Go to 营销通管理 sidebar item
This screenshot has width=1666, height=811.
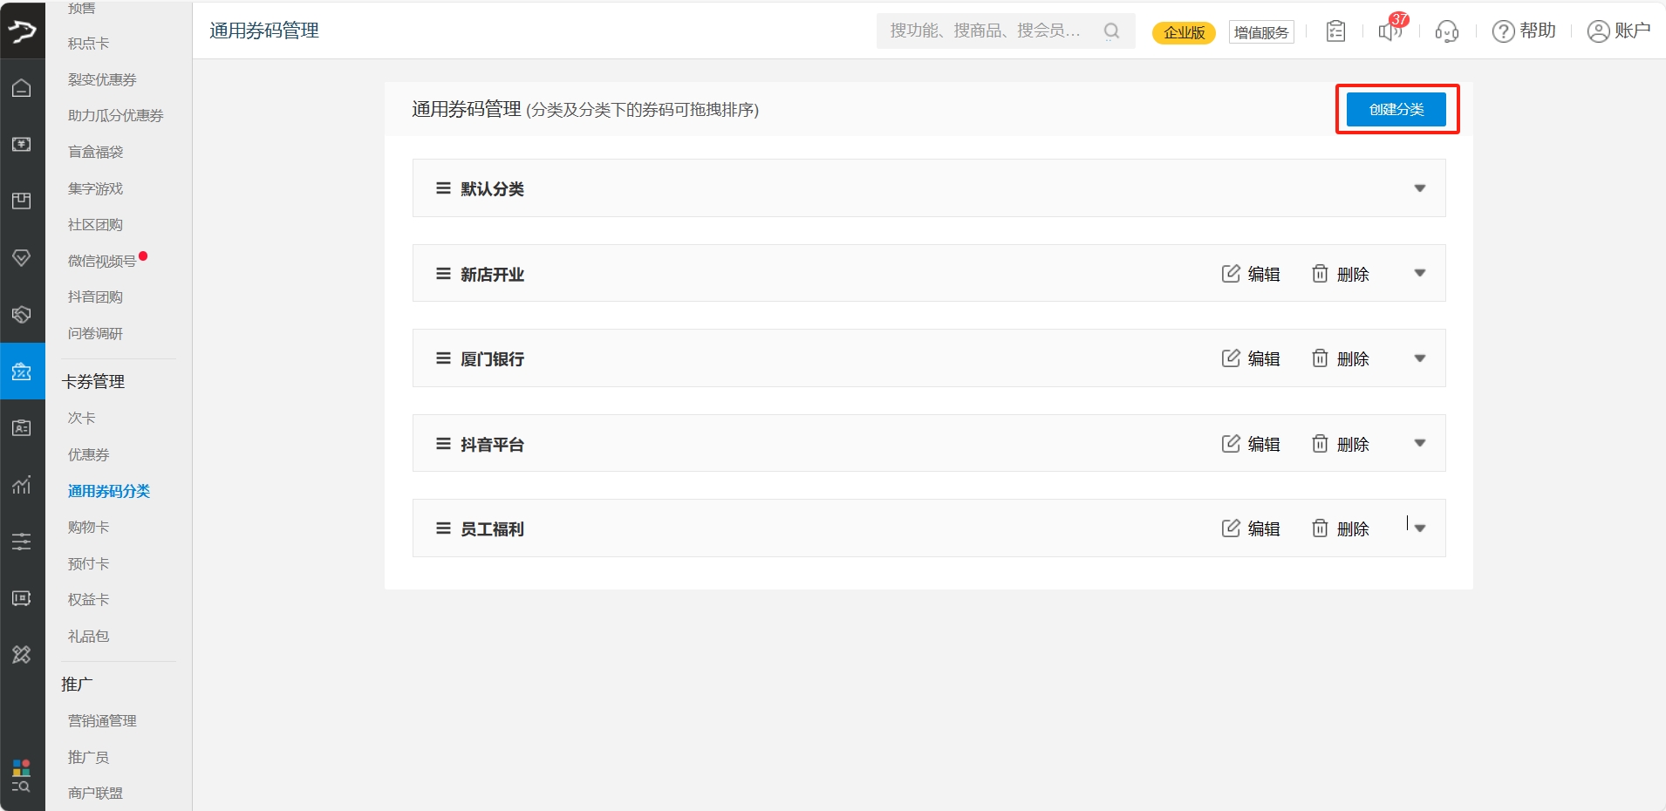(x=102, y=720)
